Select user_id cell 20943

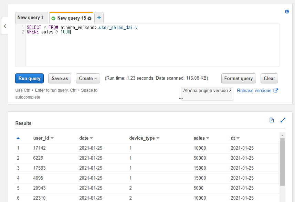point(39,188)
